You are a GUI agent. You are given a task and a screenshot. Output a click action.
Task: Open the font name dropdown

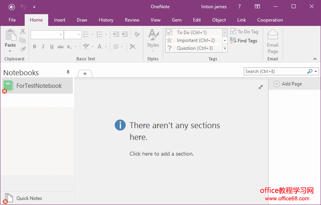coord(61,35)
